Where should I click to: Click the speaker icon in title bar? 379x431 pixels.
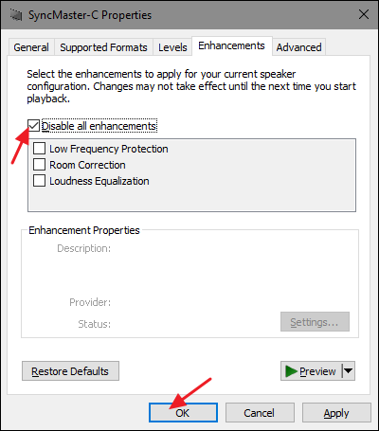point(15,15)
